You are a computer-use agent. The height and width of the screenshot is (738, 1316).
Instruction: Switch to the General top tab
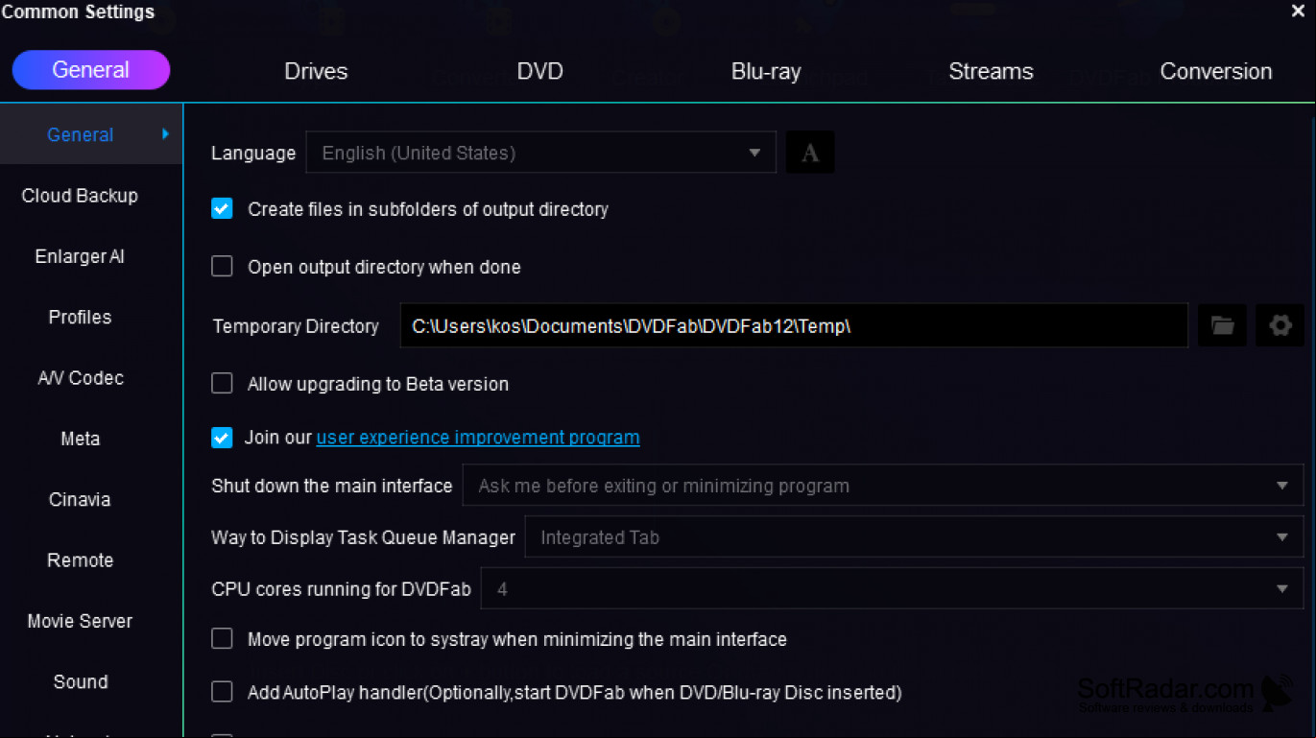click(91, 70)
